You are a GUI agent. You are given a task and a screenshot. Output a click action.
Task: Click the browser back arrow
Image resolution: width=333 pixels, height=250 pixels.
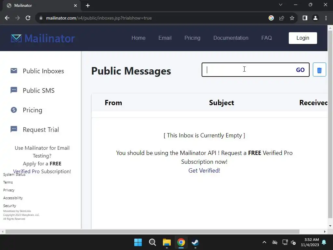7,18
